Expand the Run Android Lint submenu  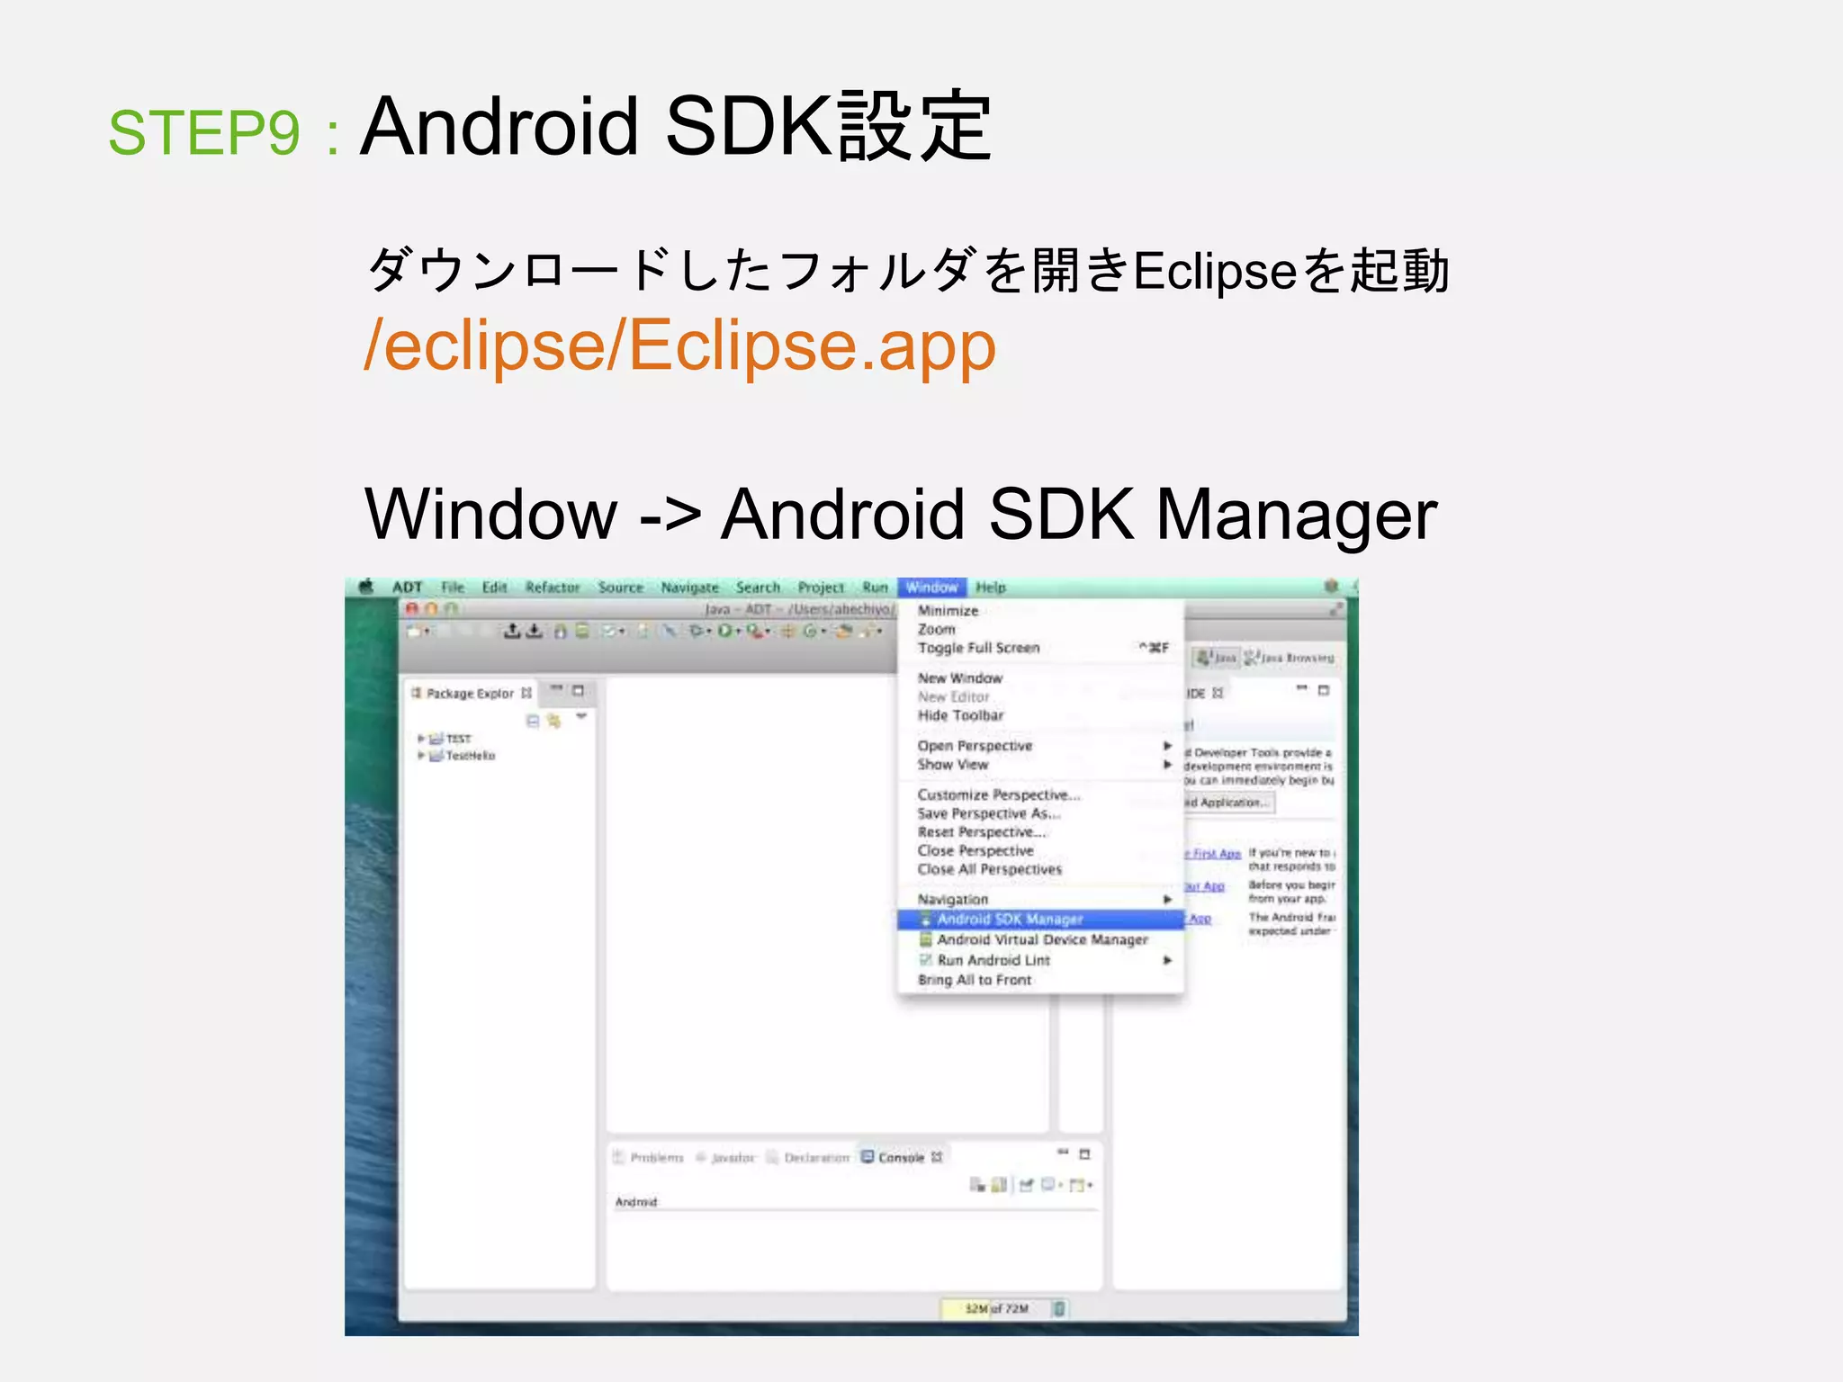tap(1040, 960)
